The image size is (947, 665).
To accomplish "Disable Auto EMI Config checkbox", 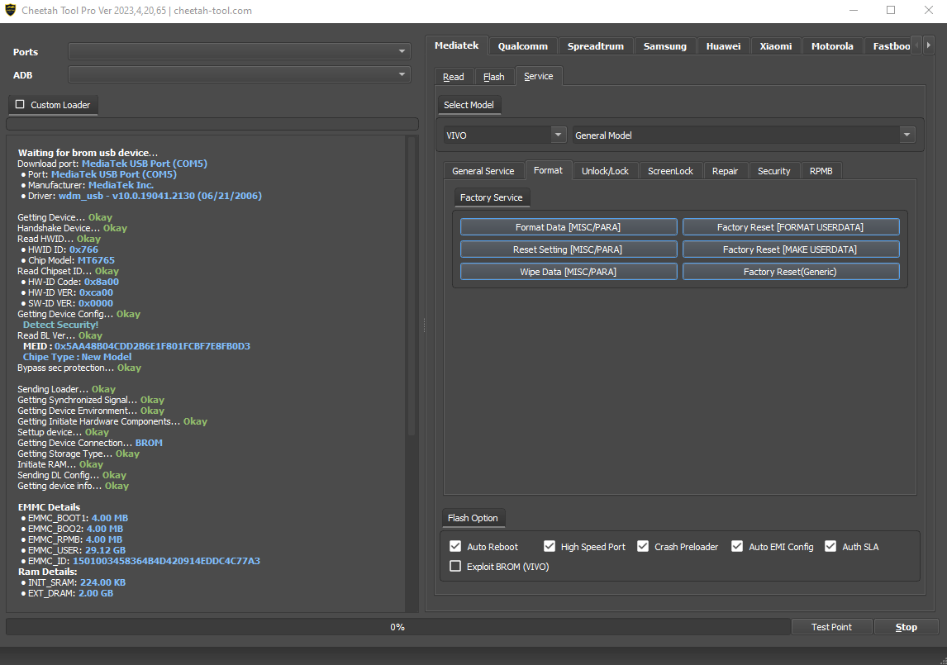I will (x=737, y=546).
